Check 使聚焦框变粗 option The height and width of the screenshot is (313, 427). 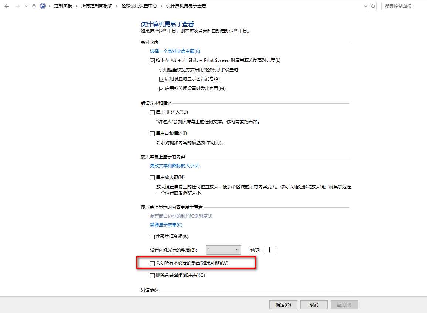coord(152,236)
